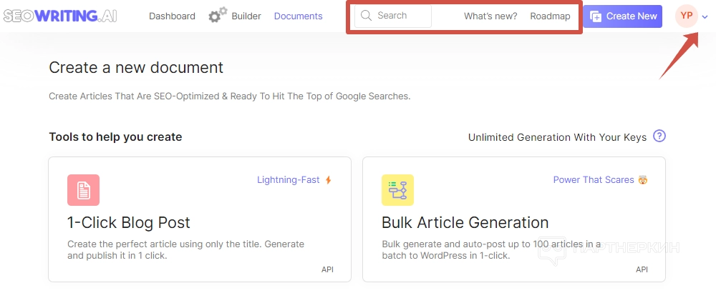
Task: Click the magnifier icon in search box
Action: (367, 16)
